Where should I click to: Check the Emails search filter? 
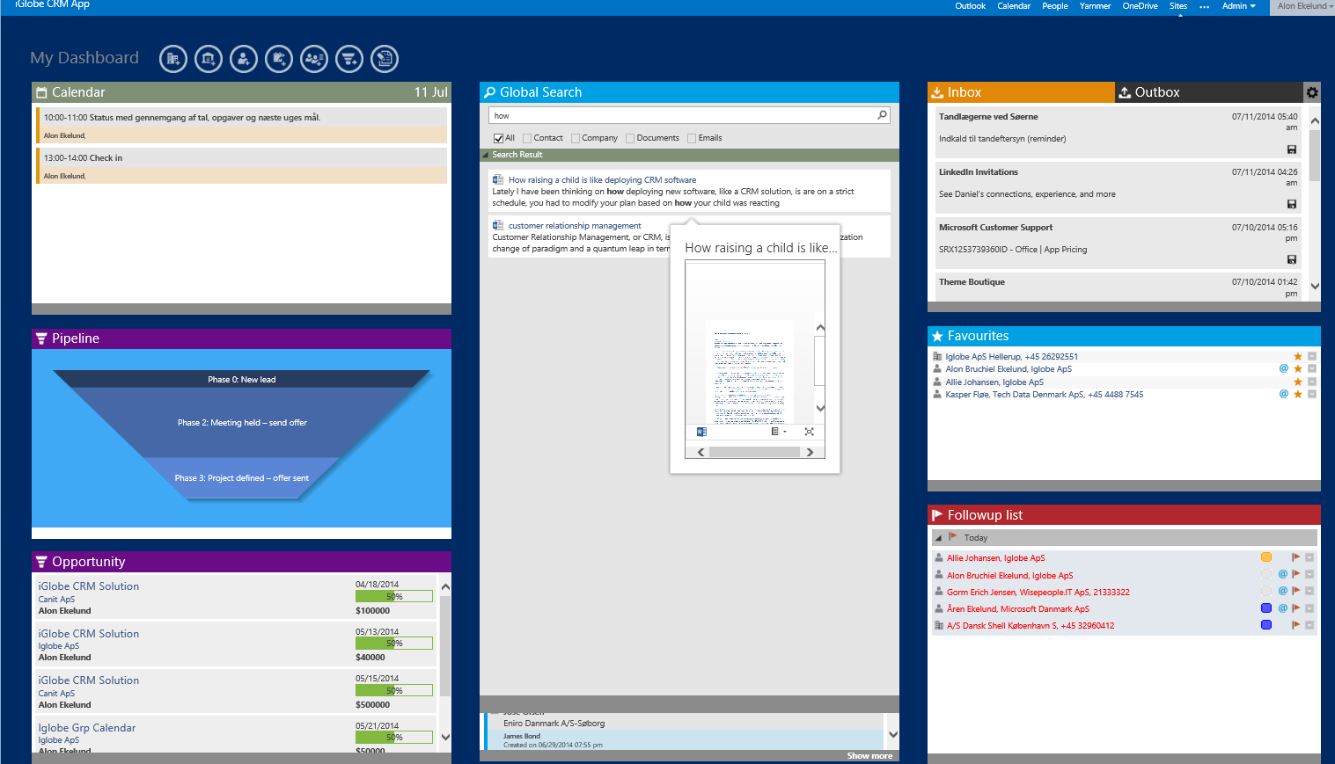pyautogui.click(x=692, y=138)
